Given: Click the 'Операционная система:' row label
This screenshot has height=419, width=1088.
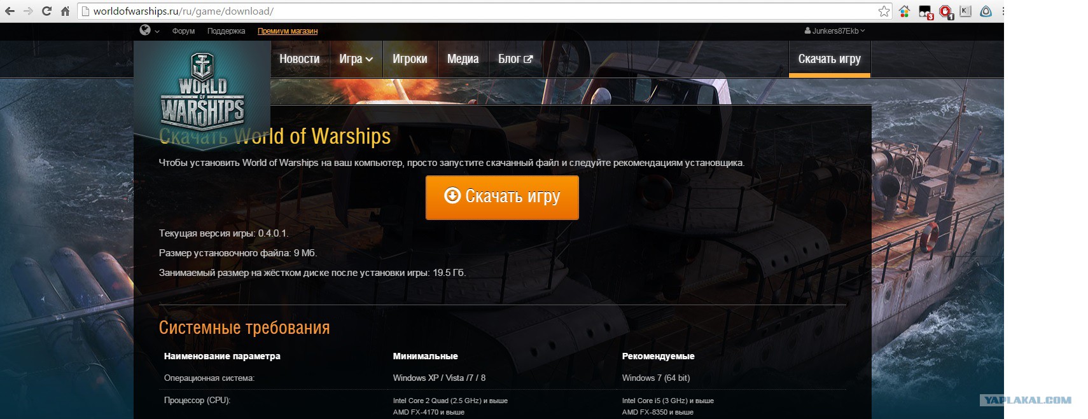Looking at the screenshot, I should [x=209, y=378].
